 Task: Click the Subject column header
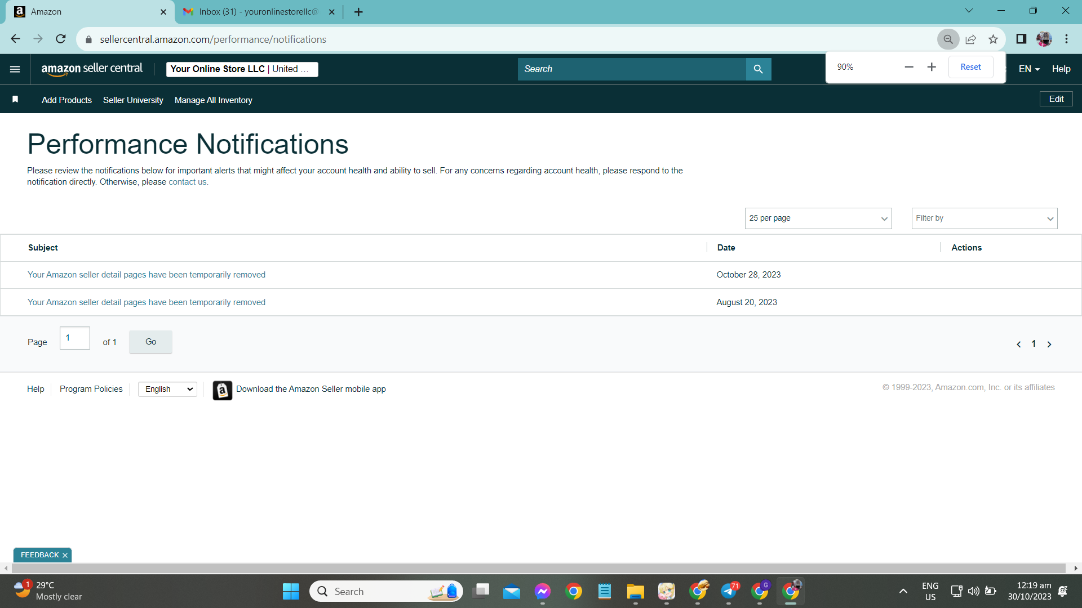click(x=43, y=248)
